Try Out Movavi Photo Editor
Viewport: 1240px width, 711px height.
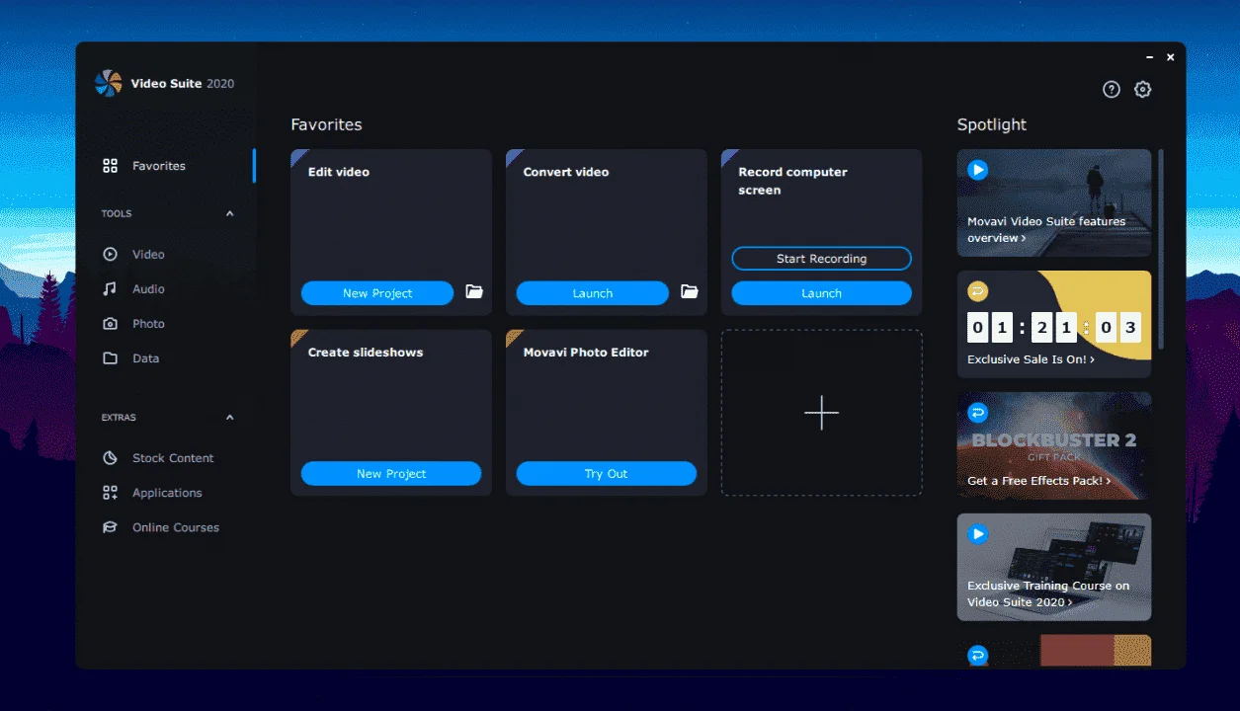coord(607,474)
